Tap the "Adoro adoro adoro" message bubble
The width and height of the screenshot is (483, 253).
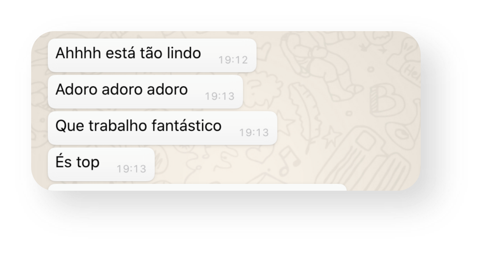(x=145, y=92)
